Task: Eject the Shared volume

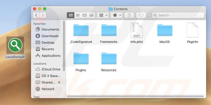Action: click(x=59, y=82)
